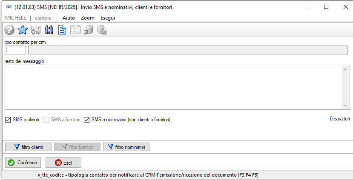Open the blue document icon
Screen dimensions: 353x180
(x=62, y=30)
